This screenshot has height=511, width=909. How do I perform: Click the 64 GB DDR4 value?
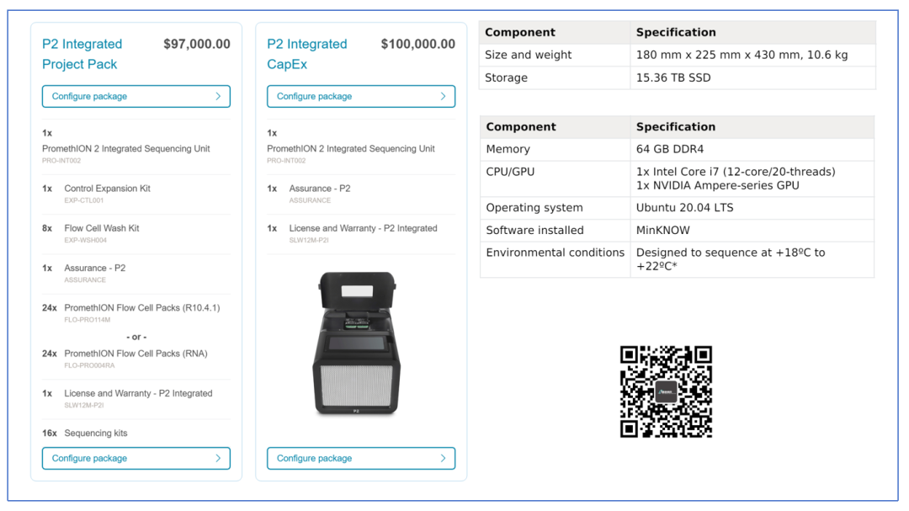point(670,149)
